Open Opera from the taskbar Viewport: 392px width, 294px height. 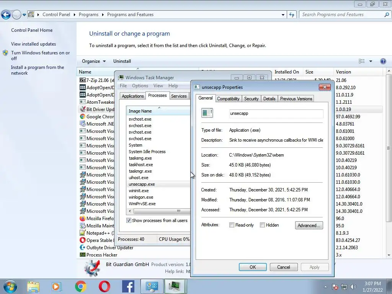click(x=104, y=287)
